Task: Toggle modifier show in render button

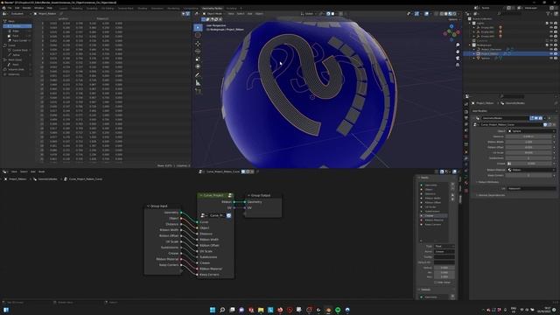Action: (541, 118)
